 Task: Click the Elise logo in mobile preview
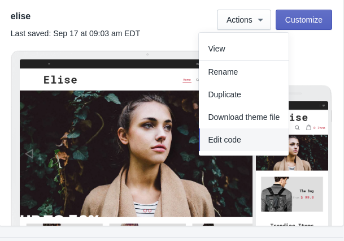pos(299,118)
